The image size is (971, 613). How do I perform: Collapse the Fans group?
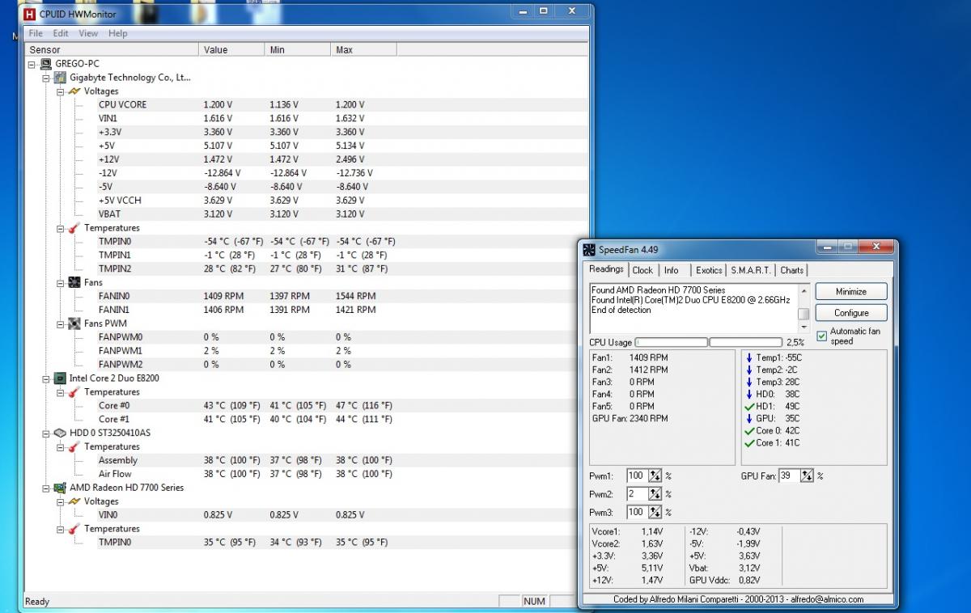(60, 283)
